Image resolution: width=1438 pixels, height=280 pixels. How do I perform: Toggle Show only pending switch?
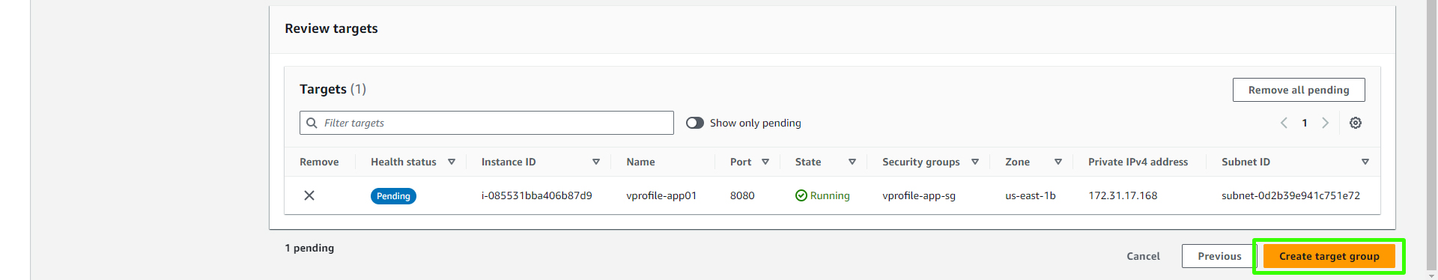695,123
